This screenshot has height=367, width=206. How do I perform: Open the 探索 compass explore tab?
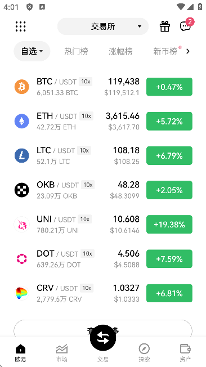click(x=144, y=349)
